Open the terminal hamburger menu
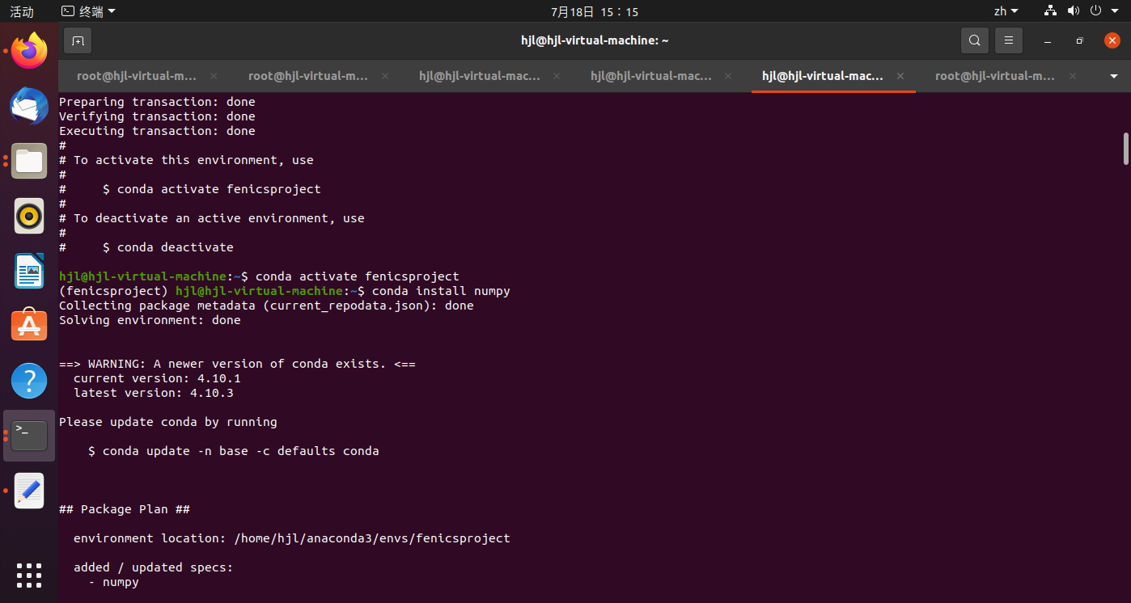Viewport: 1131px width, 603px height. (1008, 40)
